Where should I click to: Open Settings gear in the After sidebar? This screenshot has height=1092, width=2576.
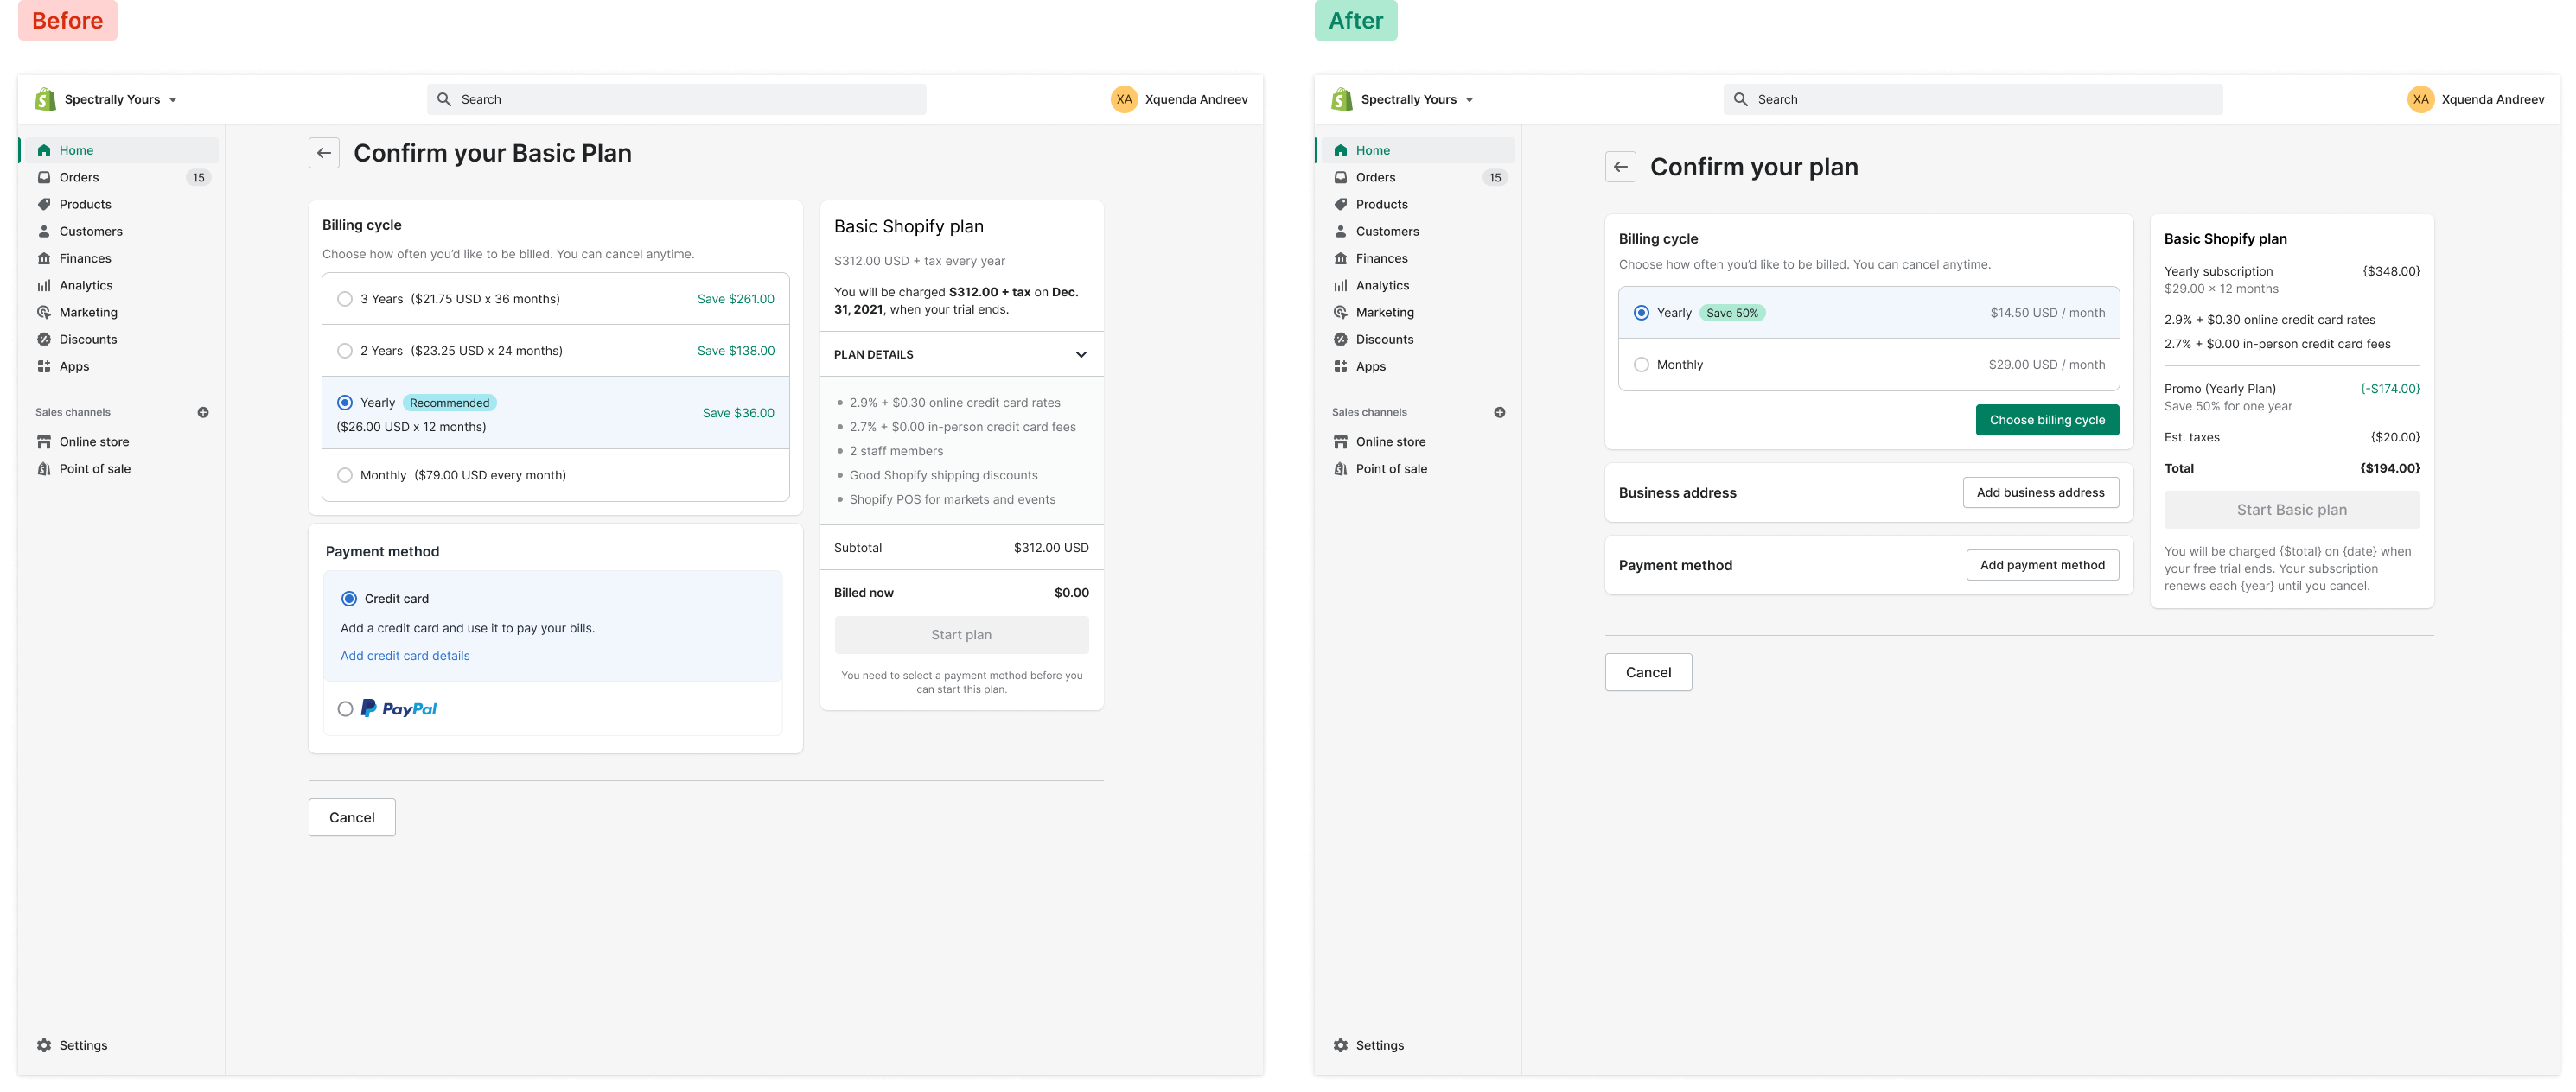1341,1045
